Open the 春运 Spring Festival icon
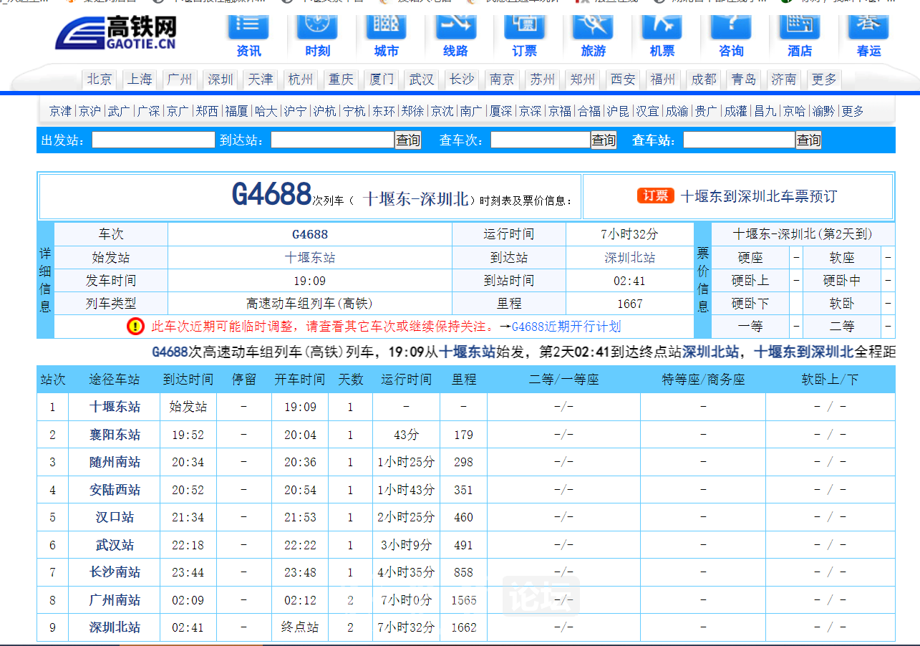This screenshot has width=920, height=646. (868, 36)
